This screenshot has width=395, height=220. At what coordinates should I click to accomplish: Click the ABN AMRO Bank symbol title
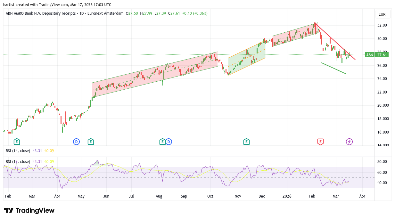point(41,13)
